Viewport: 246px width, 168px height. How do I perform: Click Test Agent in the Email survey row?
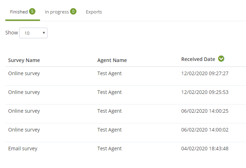[109, 149]
